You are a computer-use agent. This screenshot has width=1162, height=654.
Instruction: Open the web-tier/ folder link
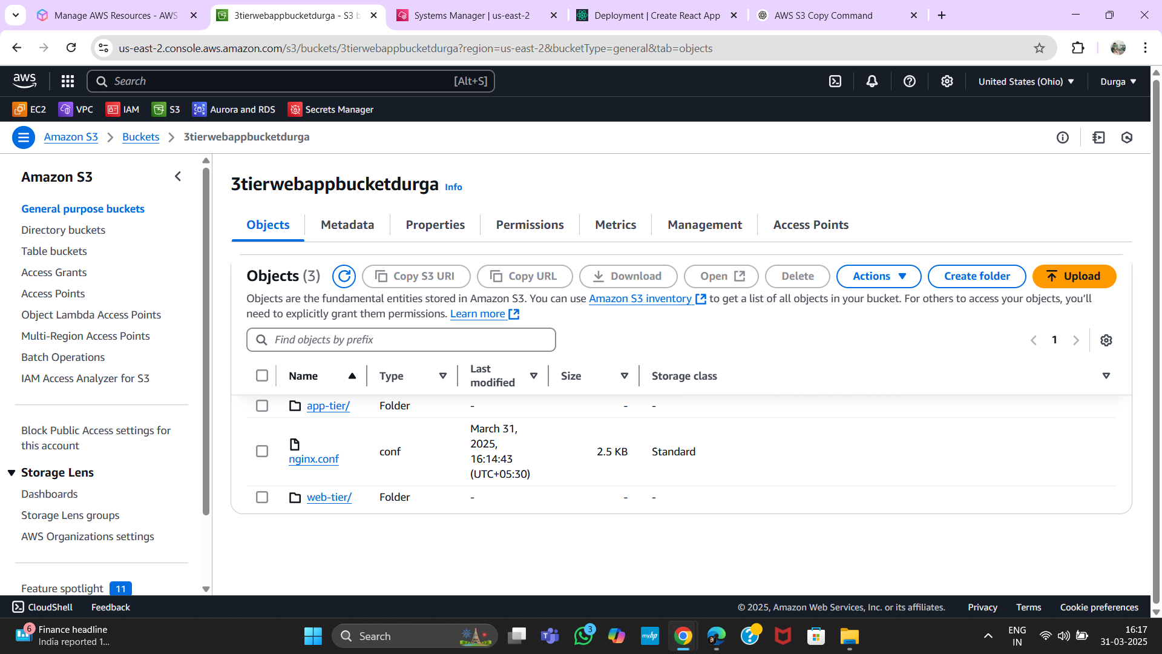[329, 497]
